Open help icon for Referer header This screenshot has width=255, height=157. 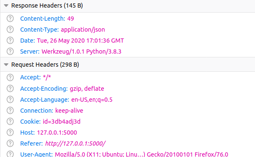(10, 143)
